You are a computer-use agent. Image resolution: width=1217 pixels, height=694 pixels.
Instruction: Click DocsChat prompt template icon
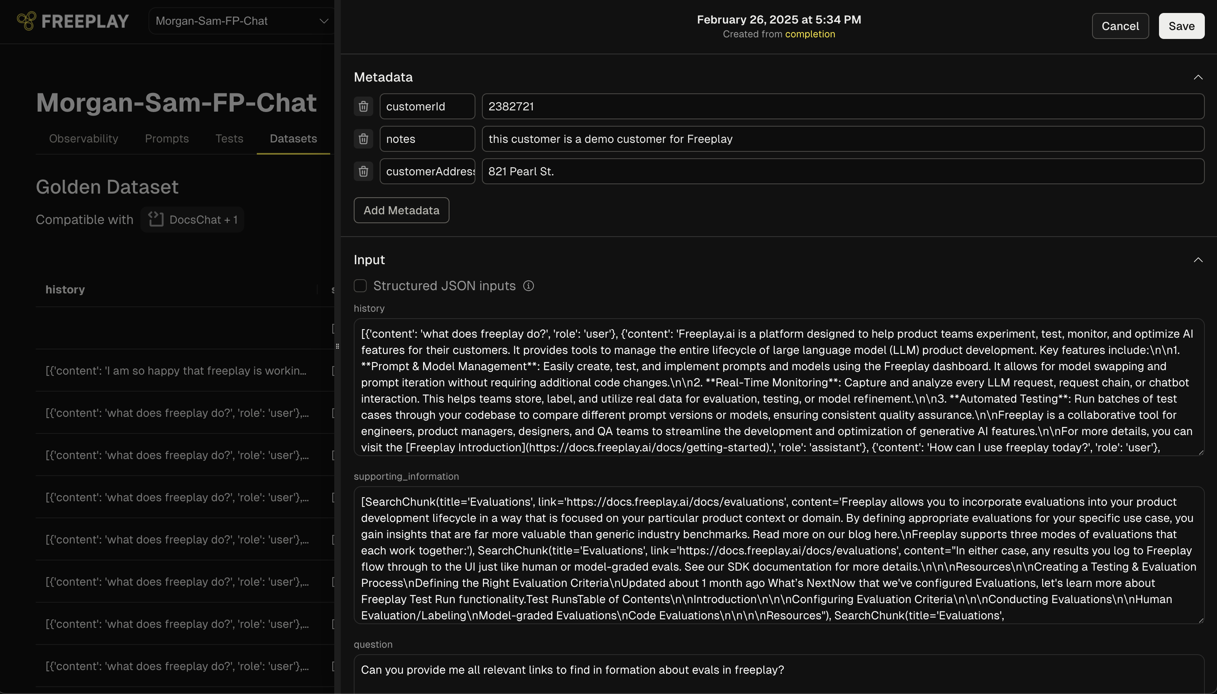coord(156,219)
